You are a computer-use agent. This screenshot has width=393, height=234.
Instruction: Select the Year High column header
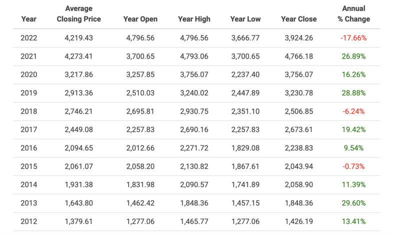tap(194, 19)
